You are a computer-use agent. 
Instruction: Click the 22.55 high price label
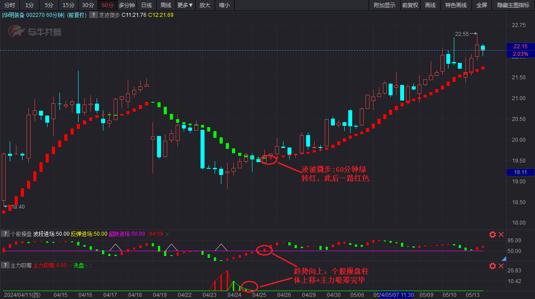(462, 34)
